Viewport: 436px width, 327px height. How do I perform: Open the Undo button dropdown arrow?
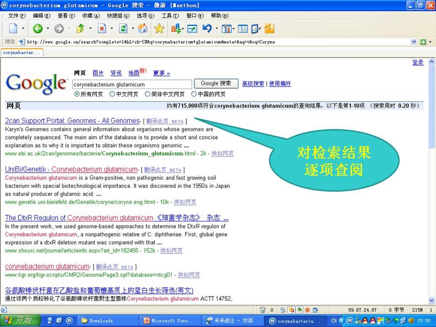pos(217,28)
